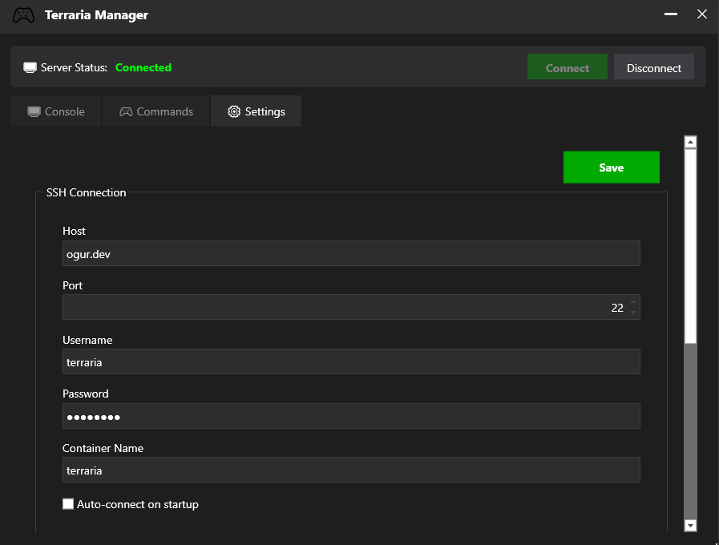Click the Disconnect button
Screen dimensions: 719x545
coord(653,68)
